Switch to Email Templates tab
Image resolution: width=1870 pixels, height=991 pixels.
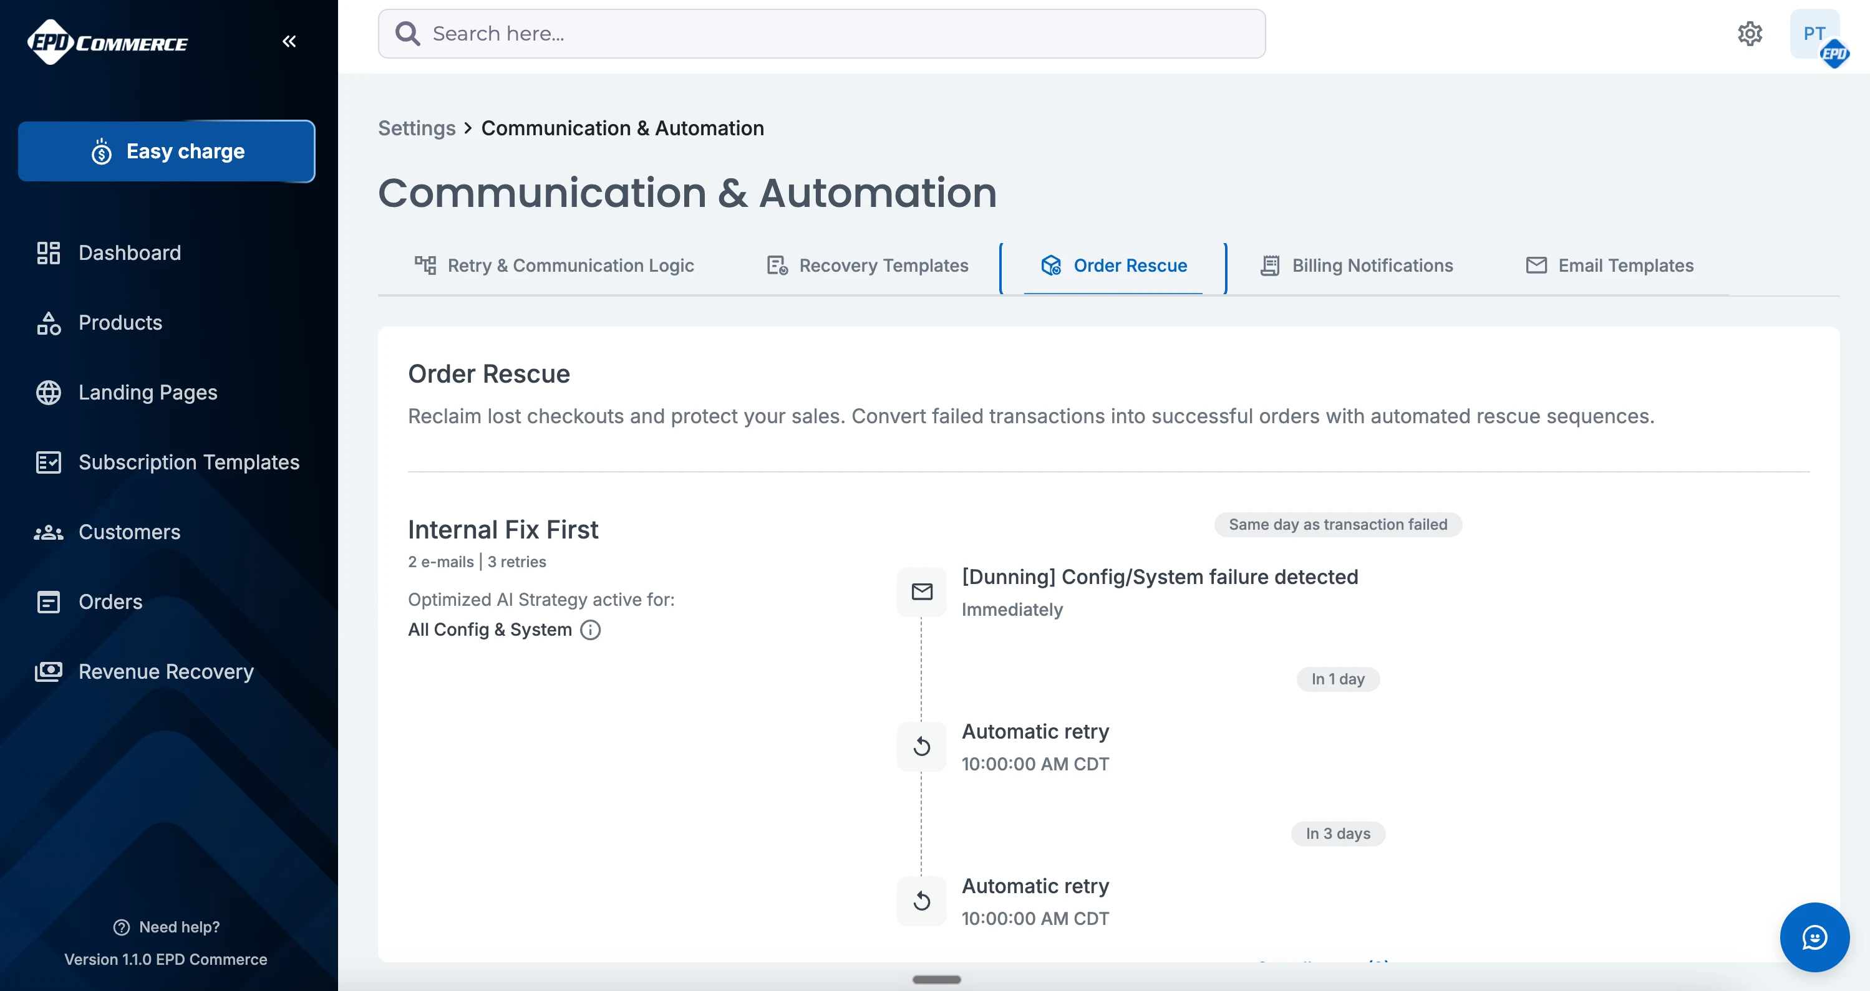[1609, 266]
